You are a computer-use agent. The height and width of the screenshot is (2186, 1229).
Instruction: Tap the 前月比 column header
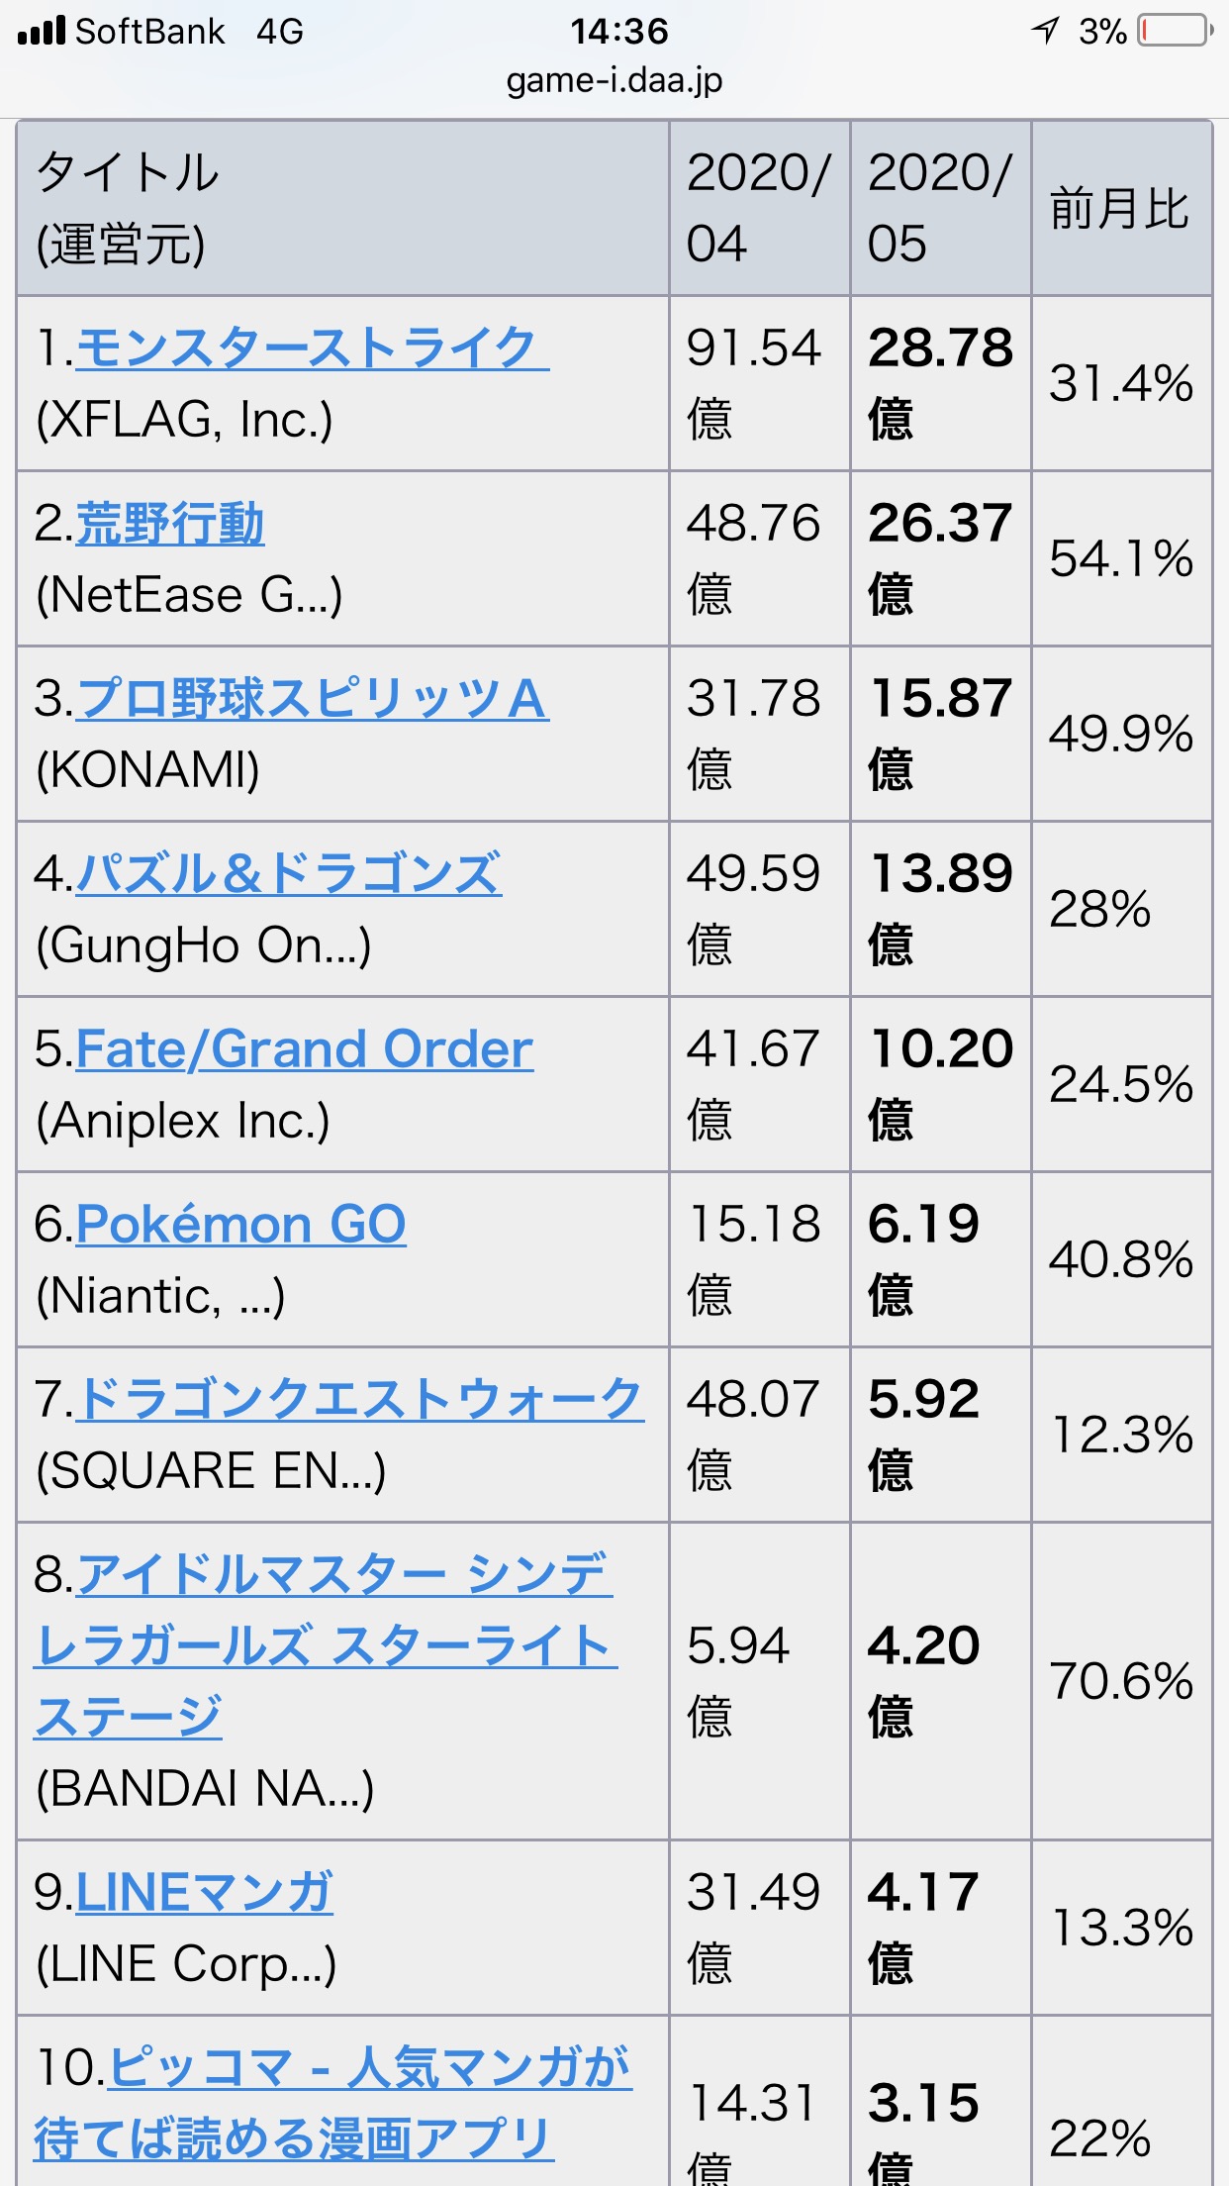pos(1121,209)
